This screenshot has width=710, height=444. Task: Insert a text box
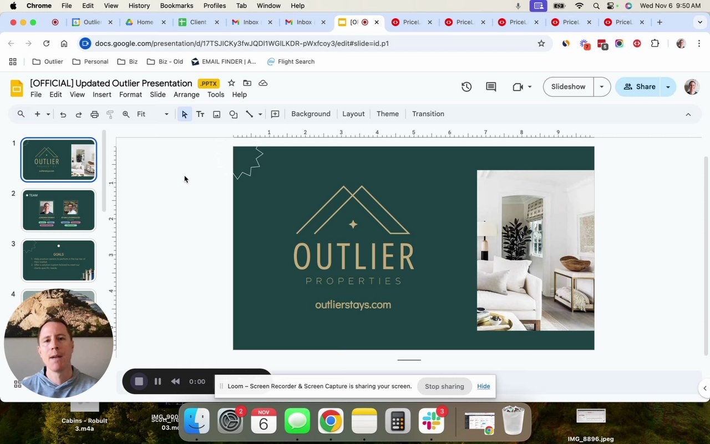point(200,114)
